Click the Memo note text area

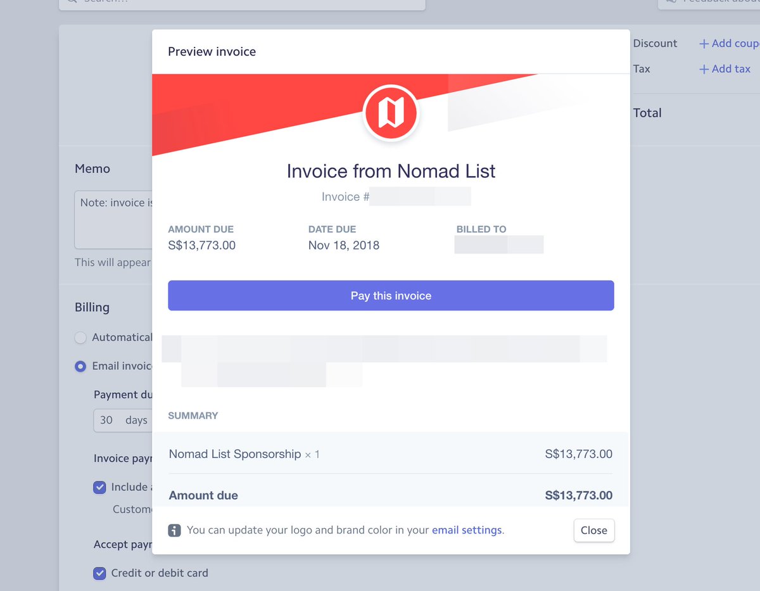(x=113, y=219)
